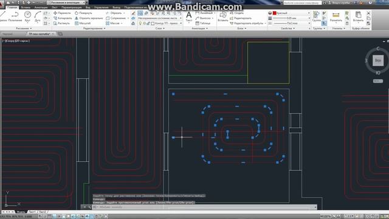Click Edit block (Редактировать)
The height and width of the screenshot is (219, 389).
pos(241,18)
